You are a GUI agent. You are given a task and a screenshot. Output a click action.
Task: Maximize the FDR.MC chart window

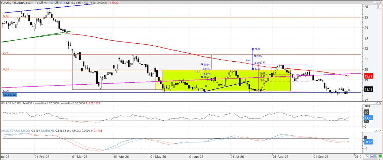tap(378, 3)
